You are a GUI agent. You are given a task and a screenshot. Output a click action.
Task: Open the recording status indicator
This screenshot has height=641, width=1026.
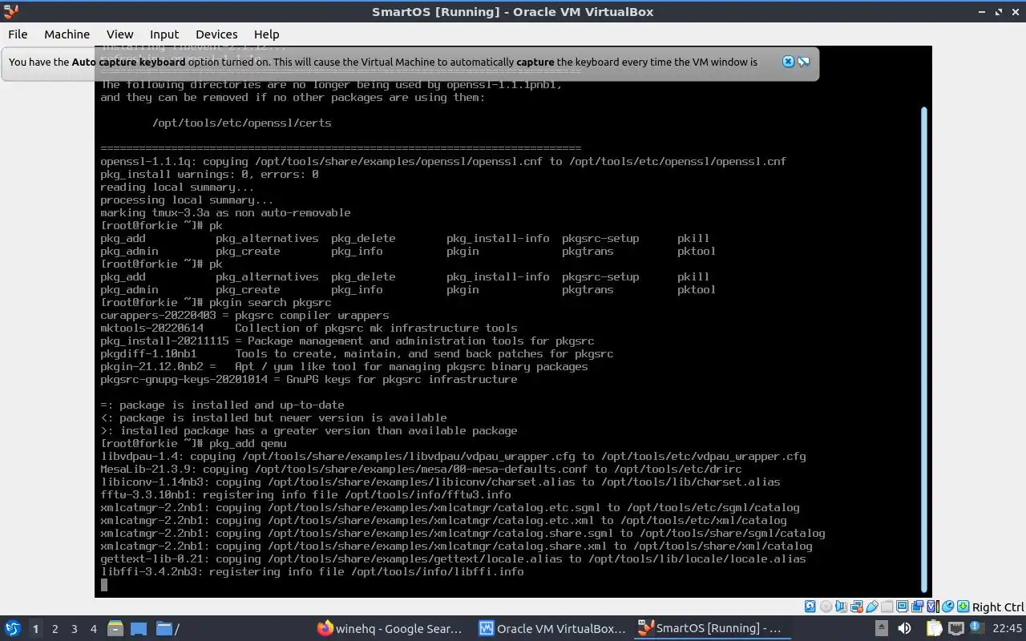(917, 607)
